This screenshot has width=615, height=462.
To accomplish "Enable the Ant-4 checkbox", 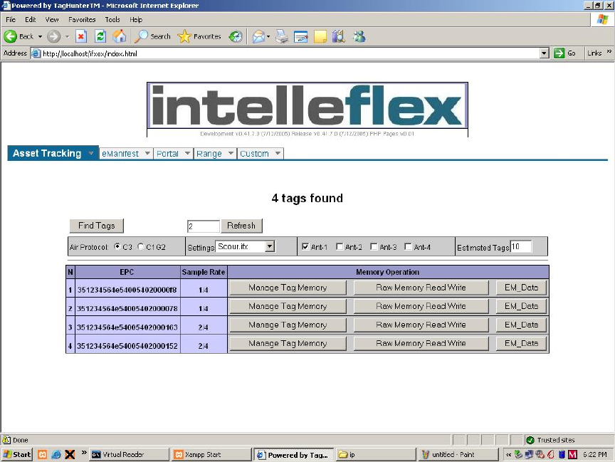I will click(408, 247).
